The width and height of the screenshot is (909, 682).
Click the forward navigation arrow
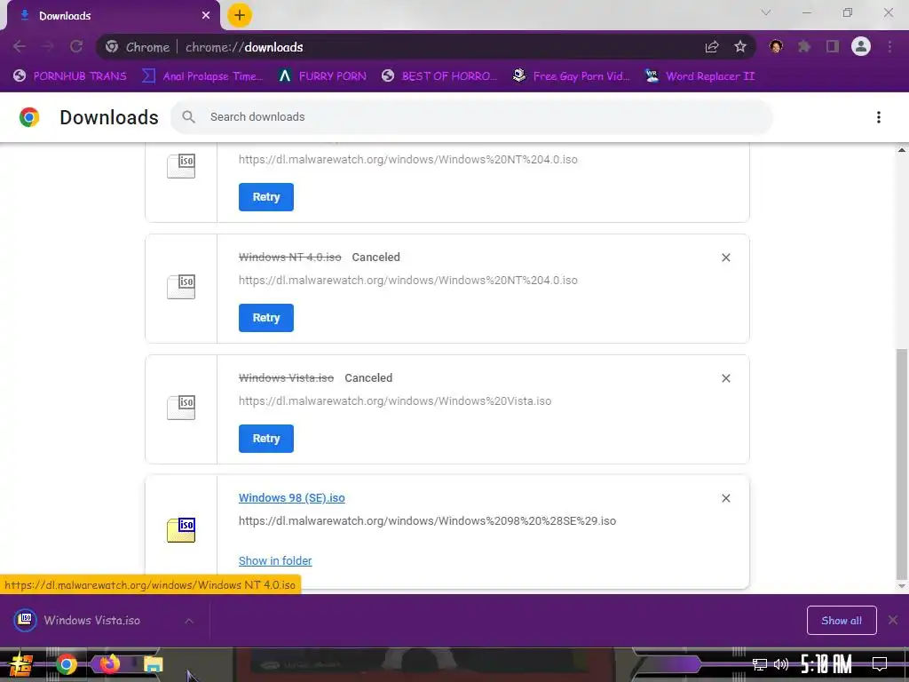coord(48,47)
